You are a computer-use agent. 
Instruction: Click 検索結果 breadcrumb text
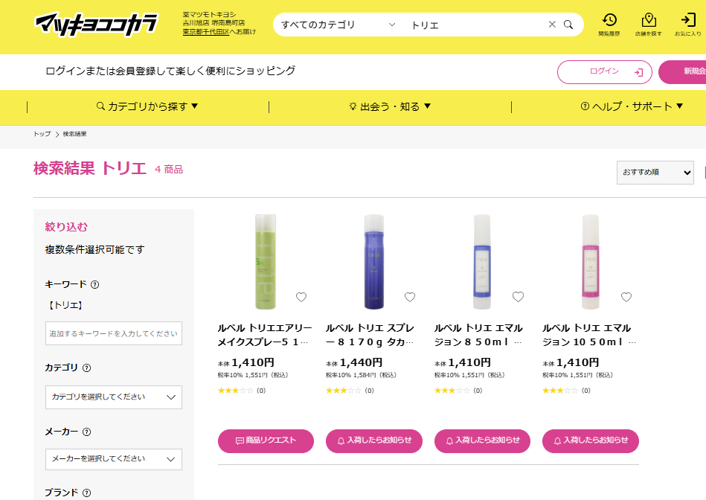pos(74,134)
